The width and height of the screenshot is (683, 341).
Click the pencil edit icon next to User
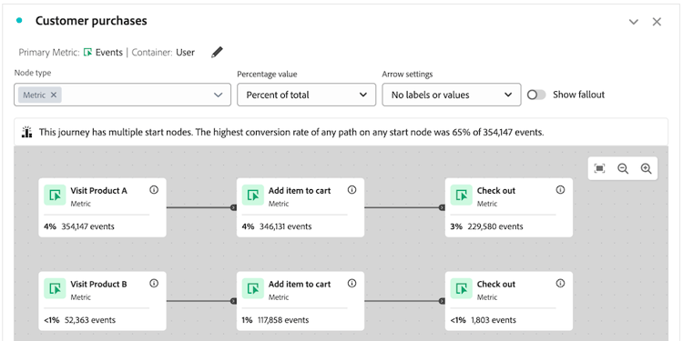[x=217, y=53]
